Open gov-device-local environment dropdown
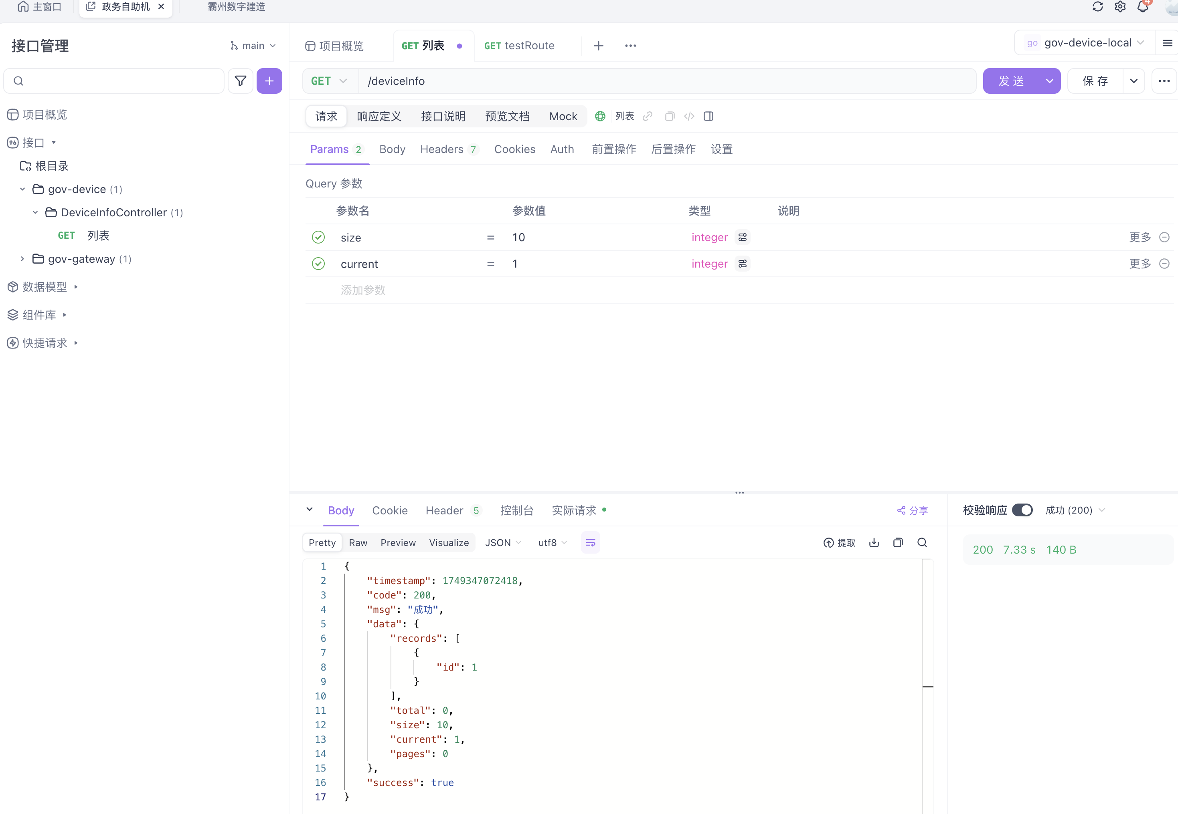Screen dimensions: 1178x814 1086,43
